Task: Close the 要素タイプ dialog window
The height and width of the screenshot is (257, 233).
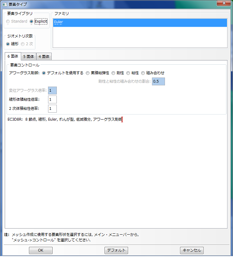Action: tap(224, 3)
